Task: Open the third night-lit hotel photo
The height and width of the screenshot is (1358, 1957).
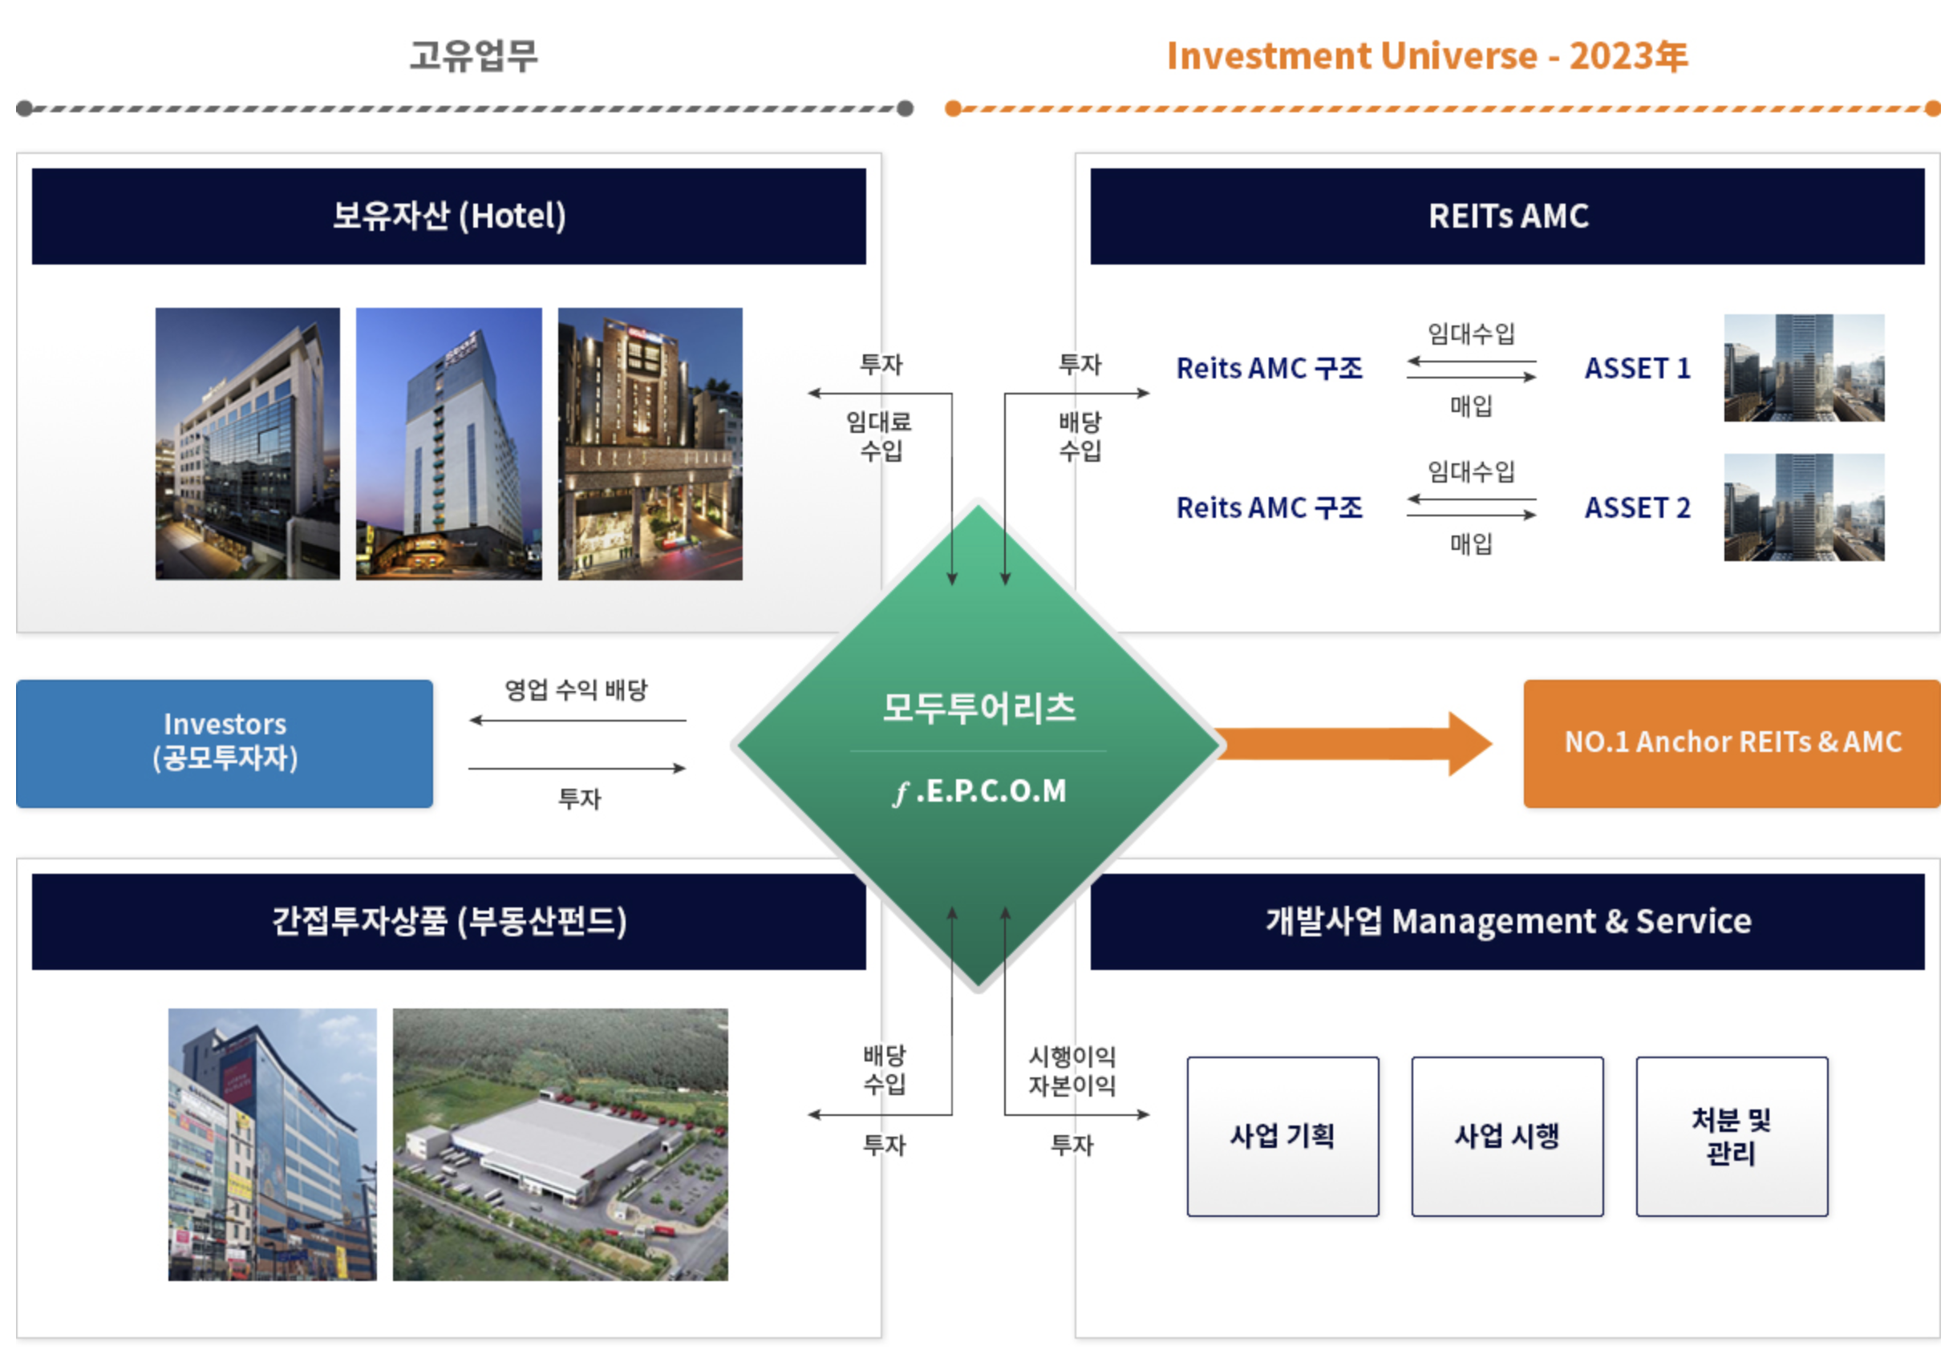Action: click(650, 443)
